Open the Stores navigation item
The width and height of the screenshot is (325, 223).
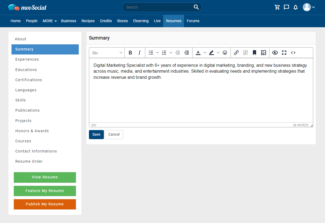click(x=122, y=21)
